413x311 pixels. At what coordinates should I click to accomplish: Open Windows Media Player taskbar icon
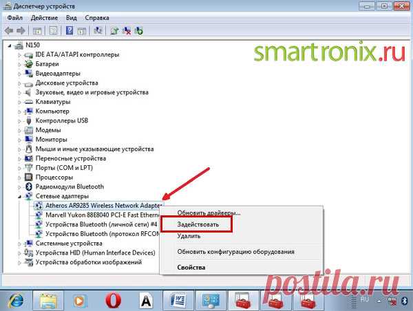(x=81, y=301)
